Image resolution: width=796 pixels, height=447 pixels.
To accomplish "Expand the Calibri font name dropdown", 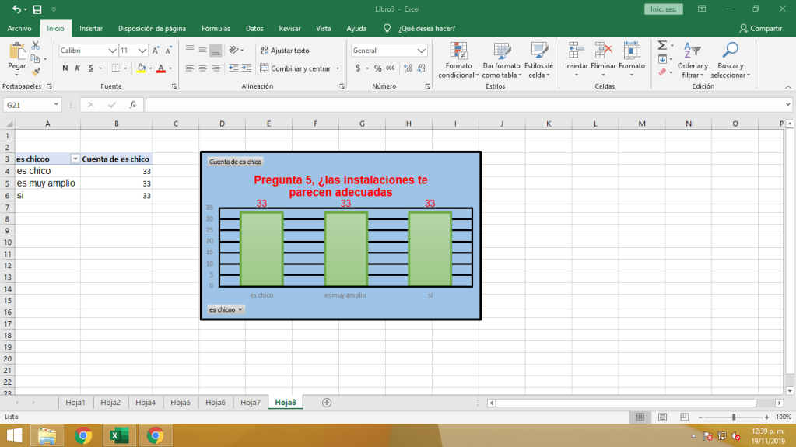I will click(x=112, y=51).
